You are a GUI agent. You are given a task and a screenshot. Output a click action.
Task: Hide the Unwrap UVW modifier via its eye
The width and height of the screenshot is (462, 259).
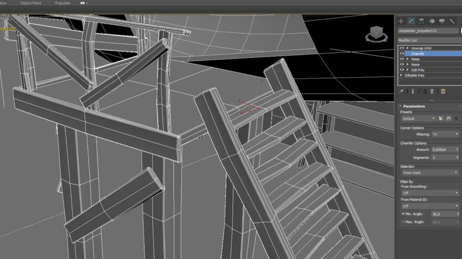(402, 48)
